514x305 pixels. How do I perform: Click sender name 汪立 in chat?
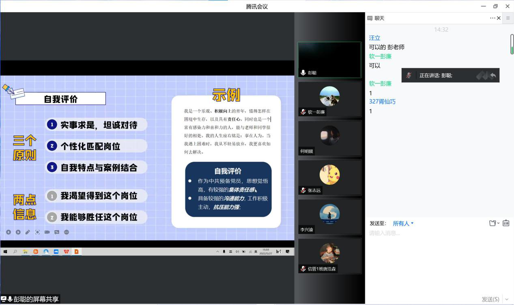[374, 38]
